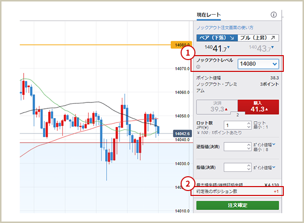The image size is (304, 223).
Task: Click the info icon beside 現在レート tab
Action: pyautogui.click(x=274, y=15)
